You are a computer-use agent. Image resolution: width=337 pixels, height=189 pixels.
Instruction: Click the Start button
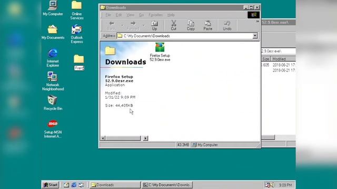coord(51,185)
